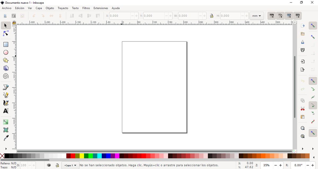The width and height of the screenshot is (318, 169).
Task: Select the Star and polygon tool
Action: click(x=6, y=60)
